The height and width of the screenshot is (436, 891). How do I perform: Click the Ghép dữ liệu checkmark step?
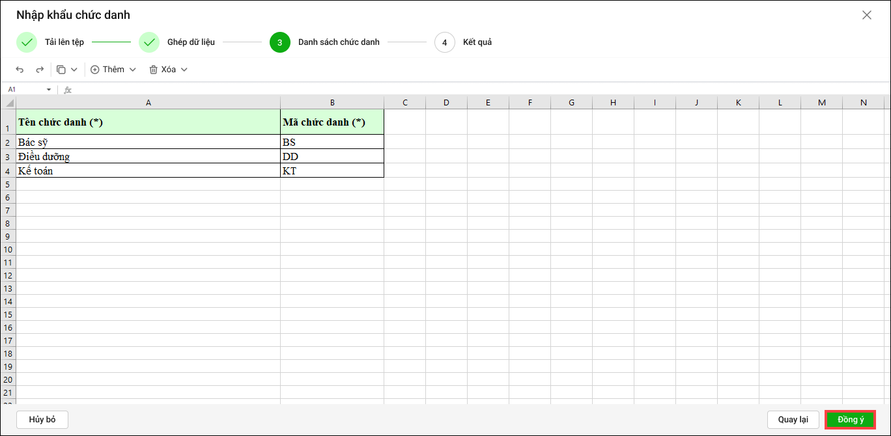149,42
